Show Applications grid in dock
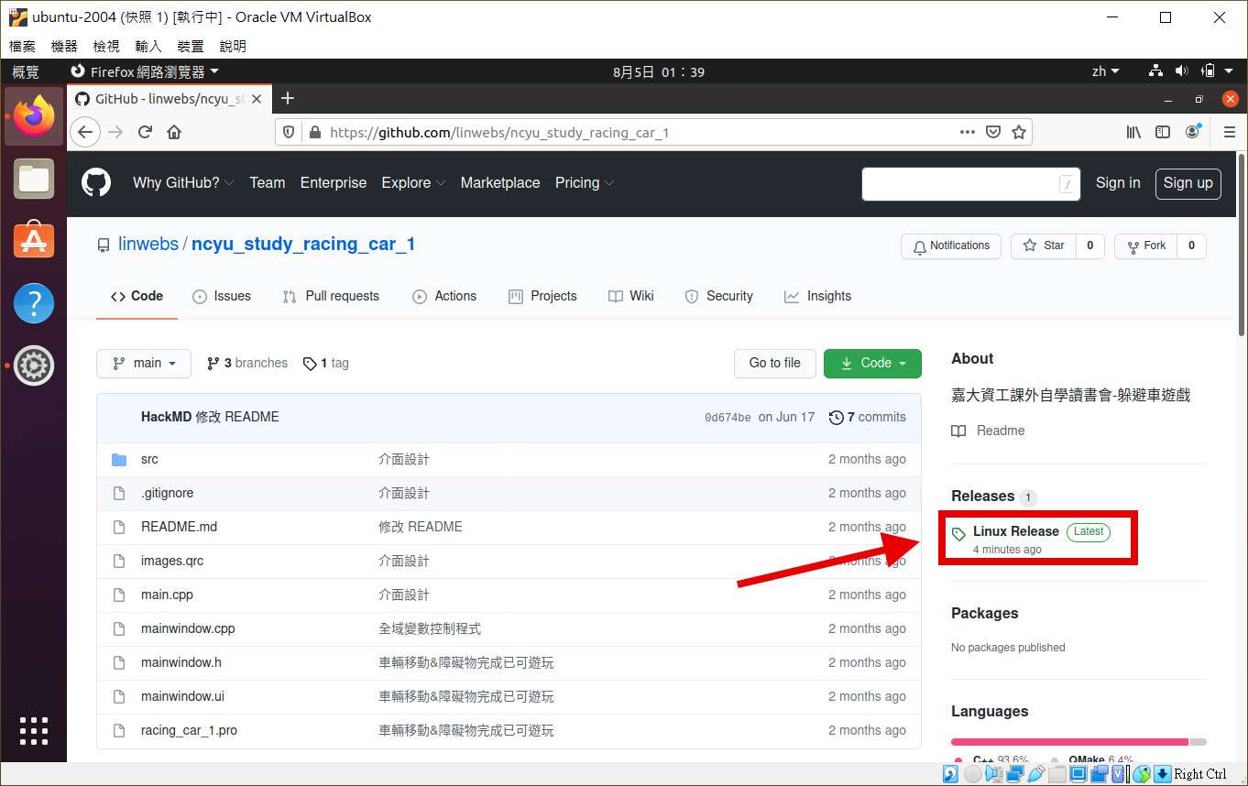 tap(34, 730)
